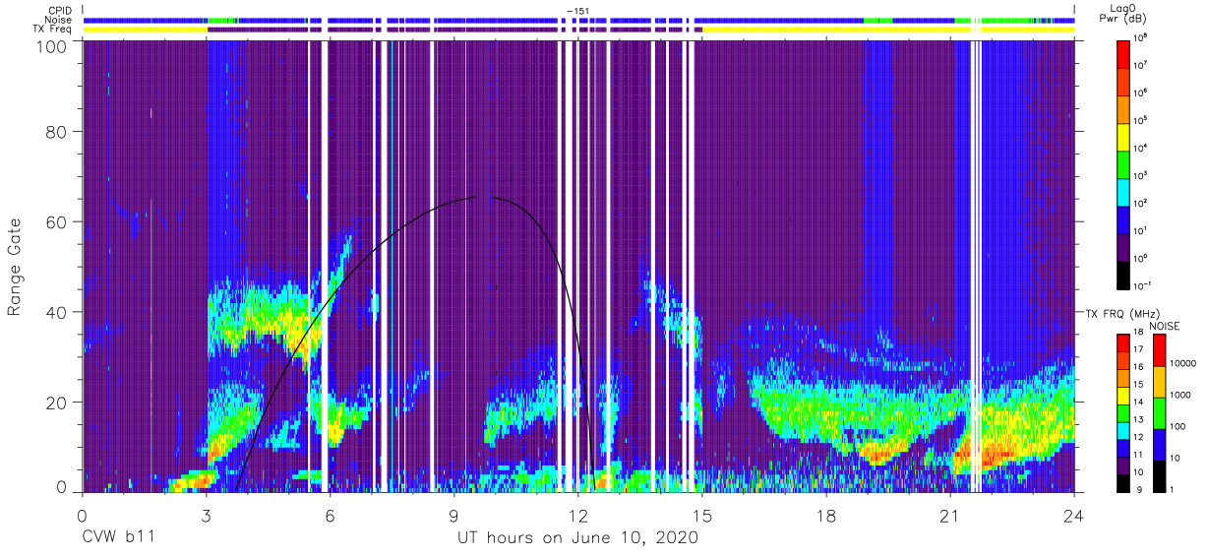The width and height of the screenshot is (1208, 558).
Task: Click the x-axis tick label '18' hours
Action: pos(825,516)
